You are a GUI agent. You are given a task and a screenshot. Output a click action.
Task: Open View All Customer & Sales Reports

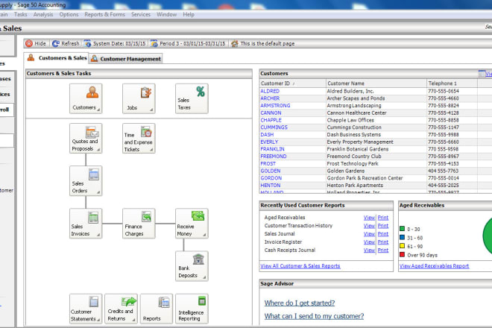[300, 266]
